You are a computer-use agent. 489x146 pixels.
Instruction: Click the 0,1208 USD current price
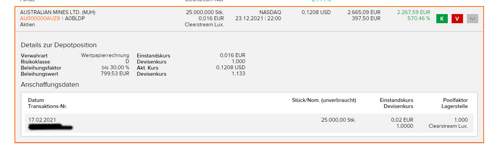tap(316, 12)
